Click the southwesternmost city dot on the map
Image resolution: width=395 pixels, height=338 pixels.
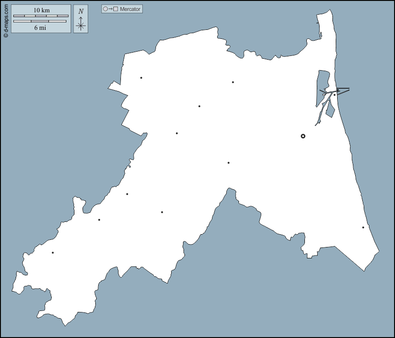(53, 253)
